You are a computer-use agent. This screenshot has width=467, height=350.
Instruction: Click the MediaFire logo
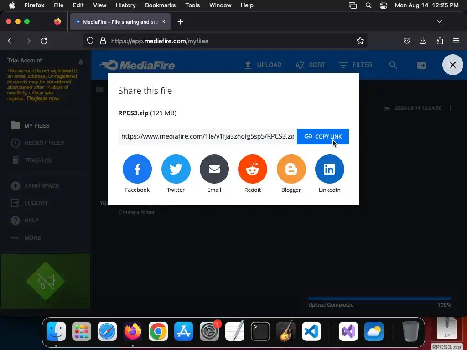137,65
